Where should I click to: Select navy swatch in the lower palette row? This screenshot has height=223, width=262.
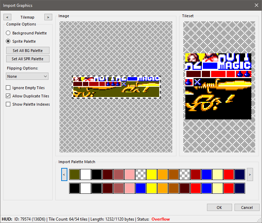click(x=240, y=188)
